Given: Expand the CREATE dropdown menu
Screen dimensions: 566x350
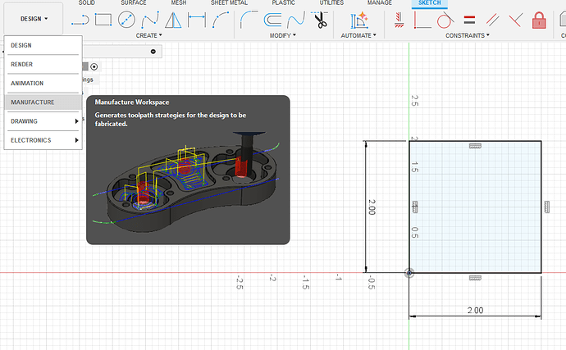Looking at the screenshot, I should [148, 35].
